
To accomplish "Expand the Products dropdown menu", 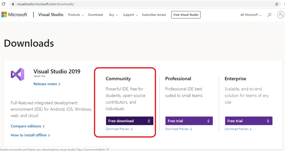I will (76, 15).
